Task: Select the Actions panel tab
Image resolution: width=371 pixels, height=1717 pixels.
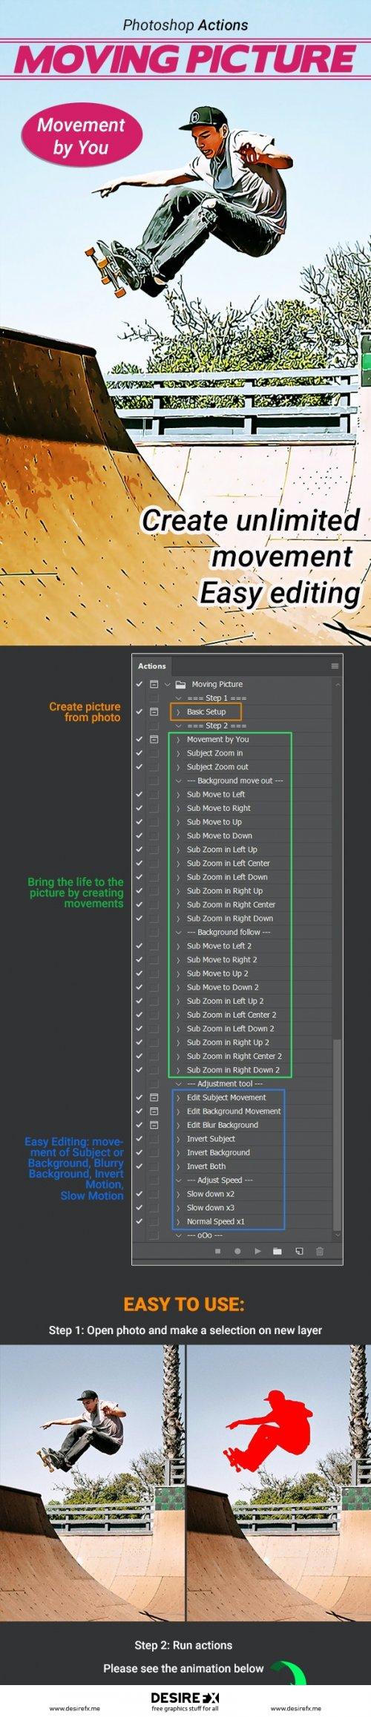Action: coord(152,666)
